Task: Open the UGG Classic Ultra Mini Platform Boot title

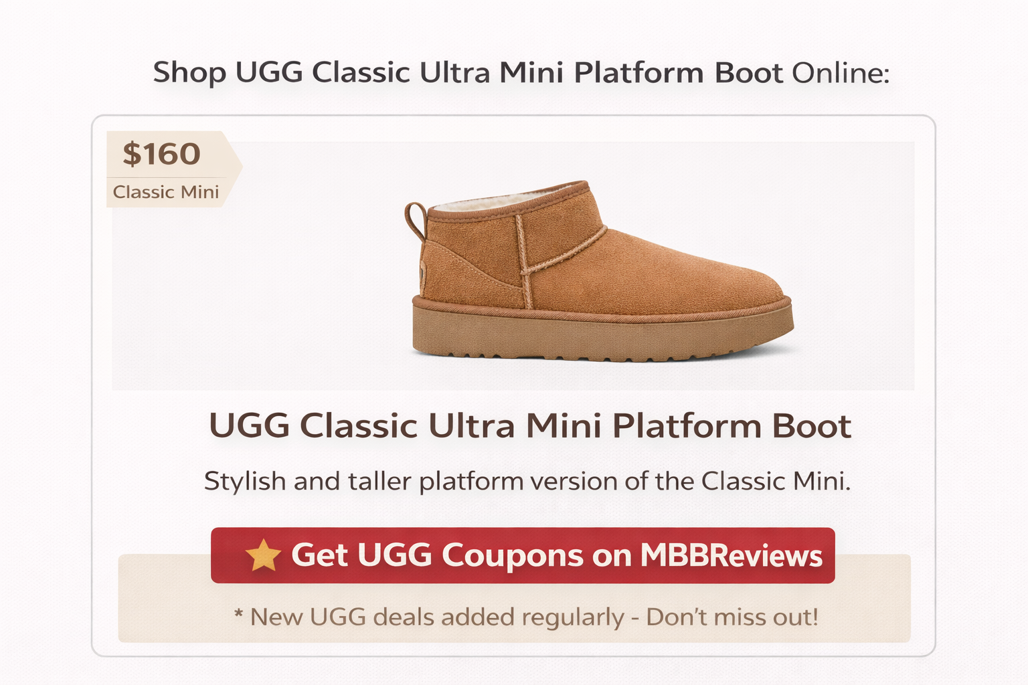Action: coord(529,426)
